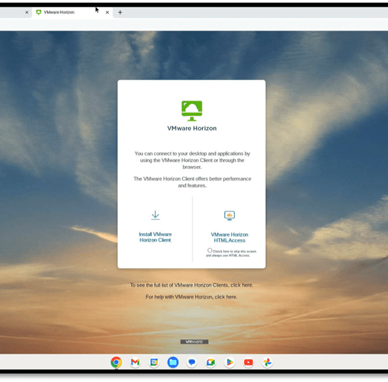Image resolution: width=388 pixels, height=382 pixels.
Task: Click VMware Horizon HTML Access link
Action: point(229,237)
